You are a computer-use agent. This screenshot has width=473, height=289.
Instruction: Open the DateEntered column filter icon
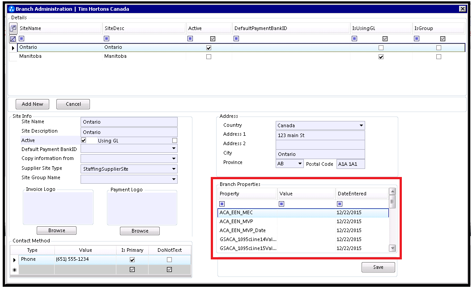(340, 204)
